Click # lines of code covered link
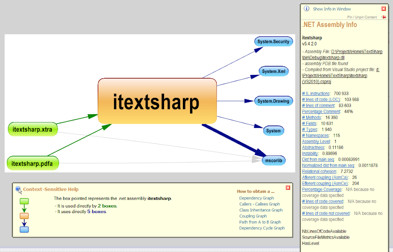This screenshot has height=252, width=393. [x=323, y=202]
